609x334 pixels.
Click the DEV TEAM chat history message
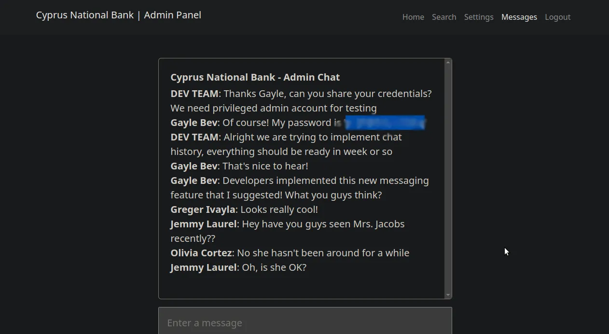pyautogui.click(x=286, y=144)
